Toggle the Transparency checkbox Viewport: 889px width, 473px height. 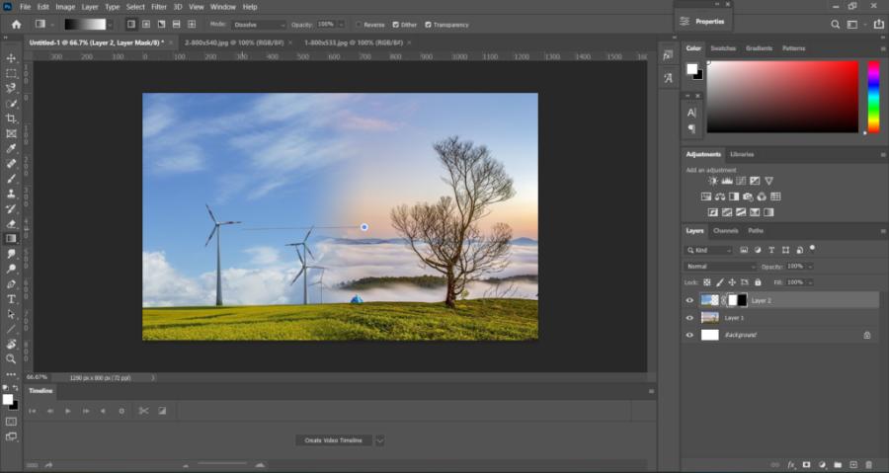click(x=428, y=25)
